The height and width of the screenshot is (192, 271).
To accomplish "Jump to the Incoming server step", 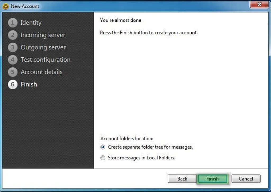I will click(x=43, y=35).
